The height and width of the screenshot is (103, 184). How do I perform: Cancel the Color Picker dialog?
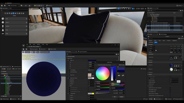(x=121, y=97)
